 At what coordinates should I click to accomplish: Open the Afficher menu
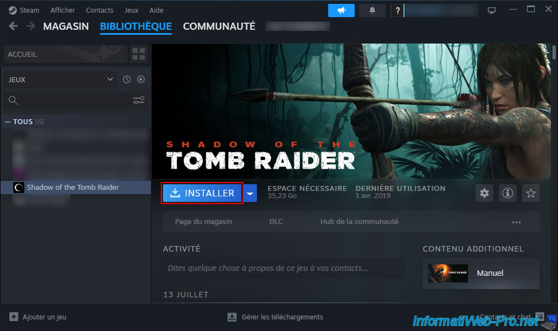[62, 10]
